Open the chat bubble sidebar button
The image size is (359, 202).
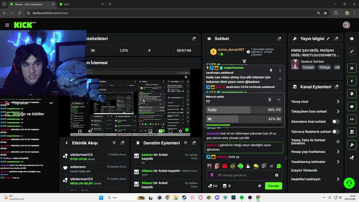coord(352,107)
